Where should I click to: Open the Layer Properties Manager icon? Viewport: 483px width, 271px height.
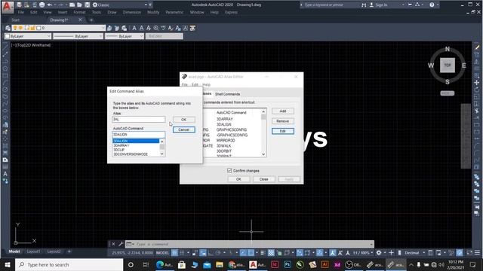[8, 28]
